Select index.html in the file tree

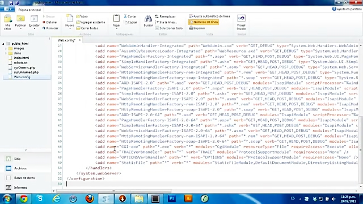(x=21, y=58)
